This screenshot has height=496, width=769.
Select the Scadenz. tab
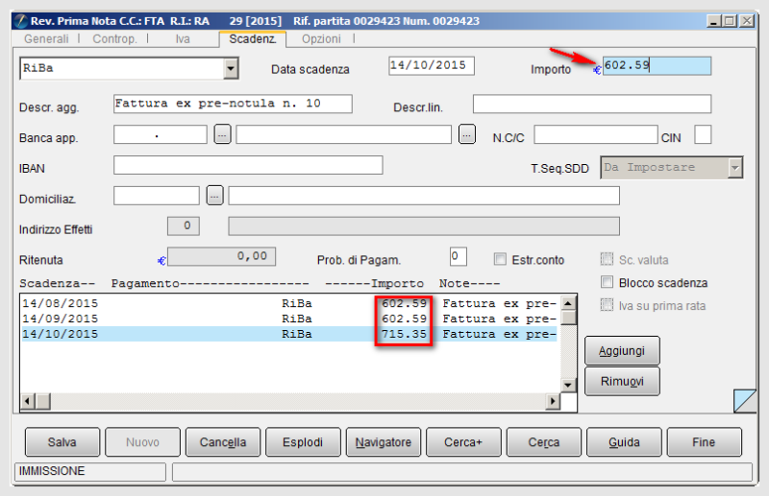[253, 38]
